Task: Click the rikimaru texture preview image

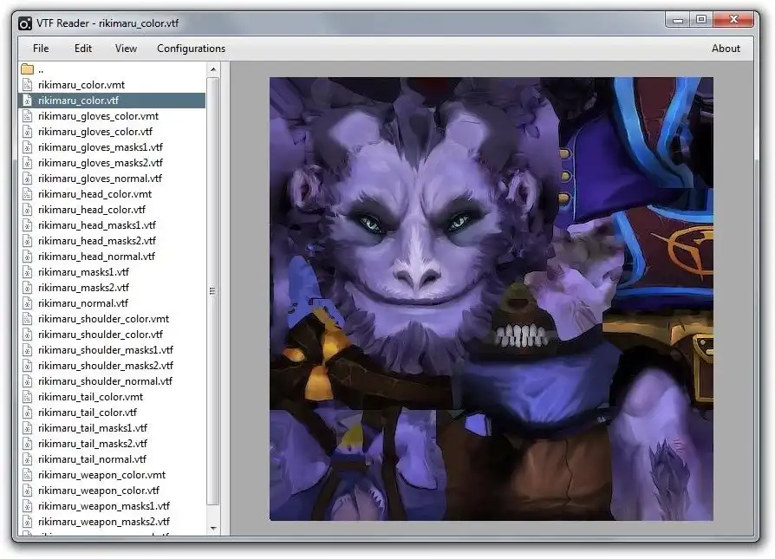Action: click(491, 299)
